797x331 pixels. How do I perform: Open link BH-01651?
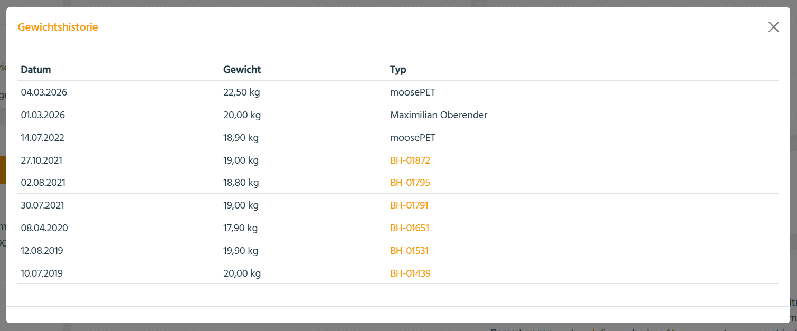410,228
